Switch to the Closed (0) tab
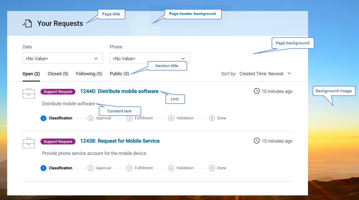Image resolution: width=359 pixels, height=200 pixels. click(58, 73)
